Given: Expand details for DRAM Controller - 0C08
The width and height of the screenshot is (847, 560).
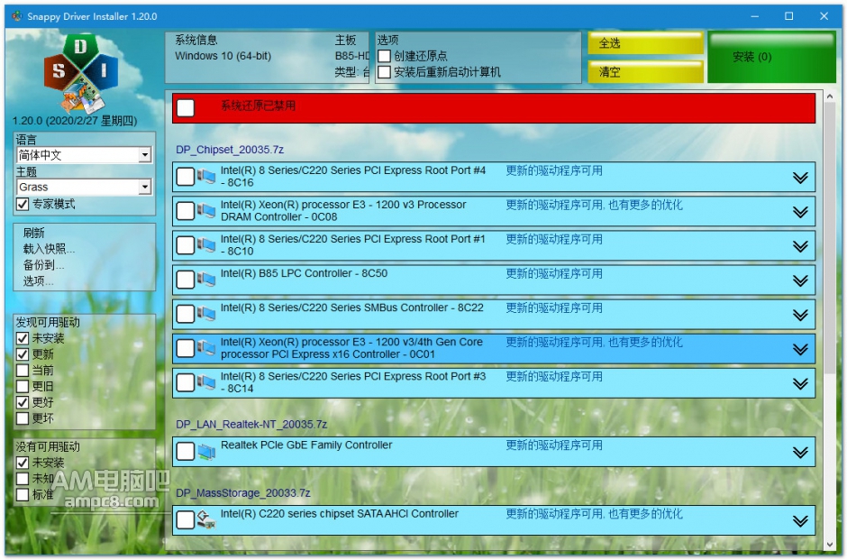Looking at the screenshot, I should 800,212.
